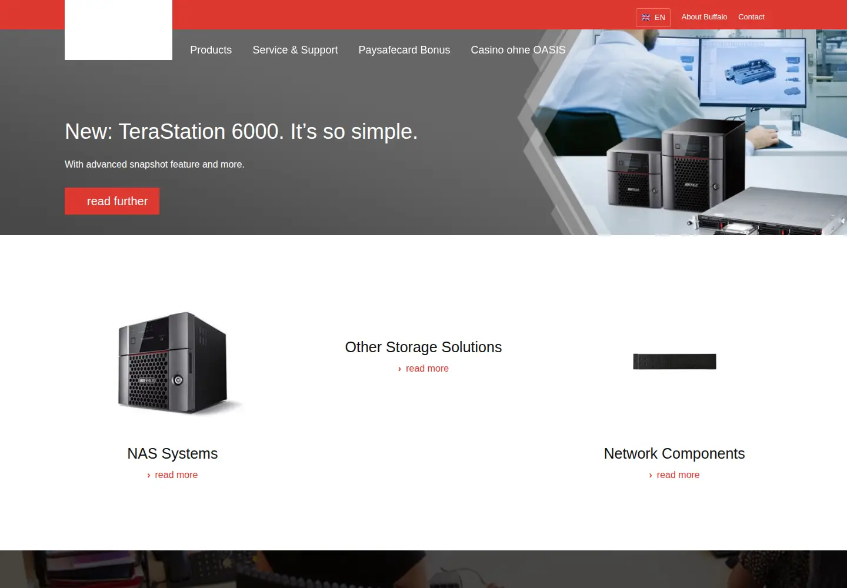847x588 pixels.
Task: Click the Network Components switch image
Action: pyautogui.click(x=675, y=362)
